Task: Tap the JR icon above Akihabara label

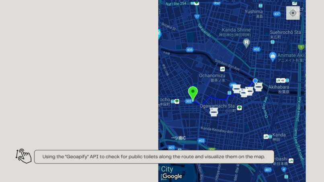Action: tap(278, 80)
